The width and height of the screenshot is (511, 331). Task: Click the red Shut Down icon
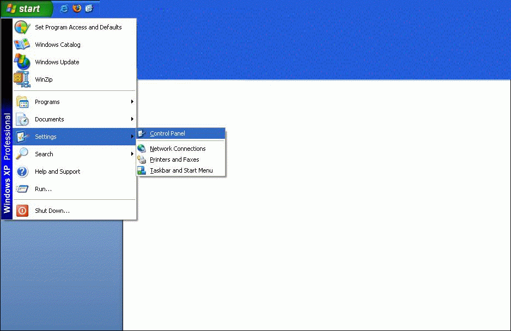(x=22, y=211)
